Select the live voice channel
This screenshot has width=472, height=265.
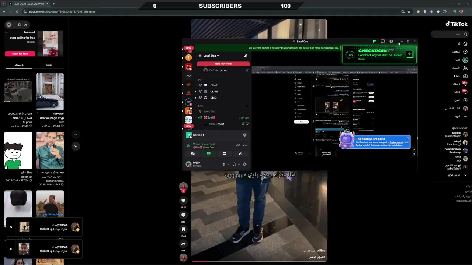[x=223, y=117]
